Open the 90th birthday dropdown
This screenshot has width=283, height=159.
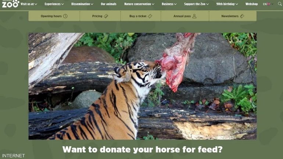click(x=227, y=4)
